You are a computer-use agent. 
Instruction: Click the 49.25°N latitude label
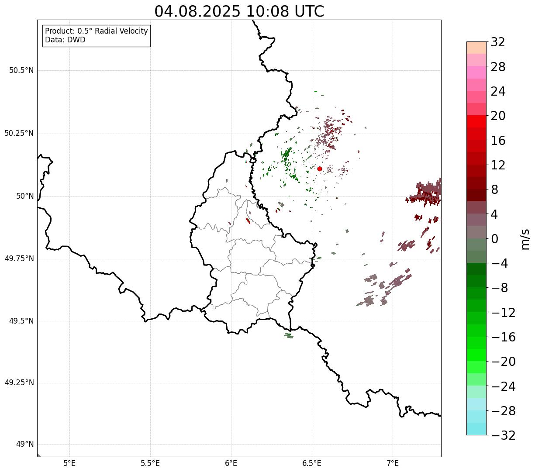click(19, 383)
